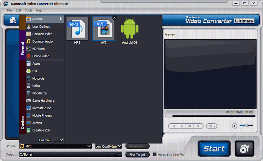Viewport: 263px width, 161px height.
Task: Open the Microsft Zune category
Action: pyautogui.click(x=45, y=108)
